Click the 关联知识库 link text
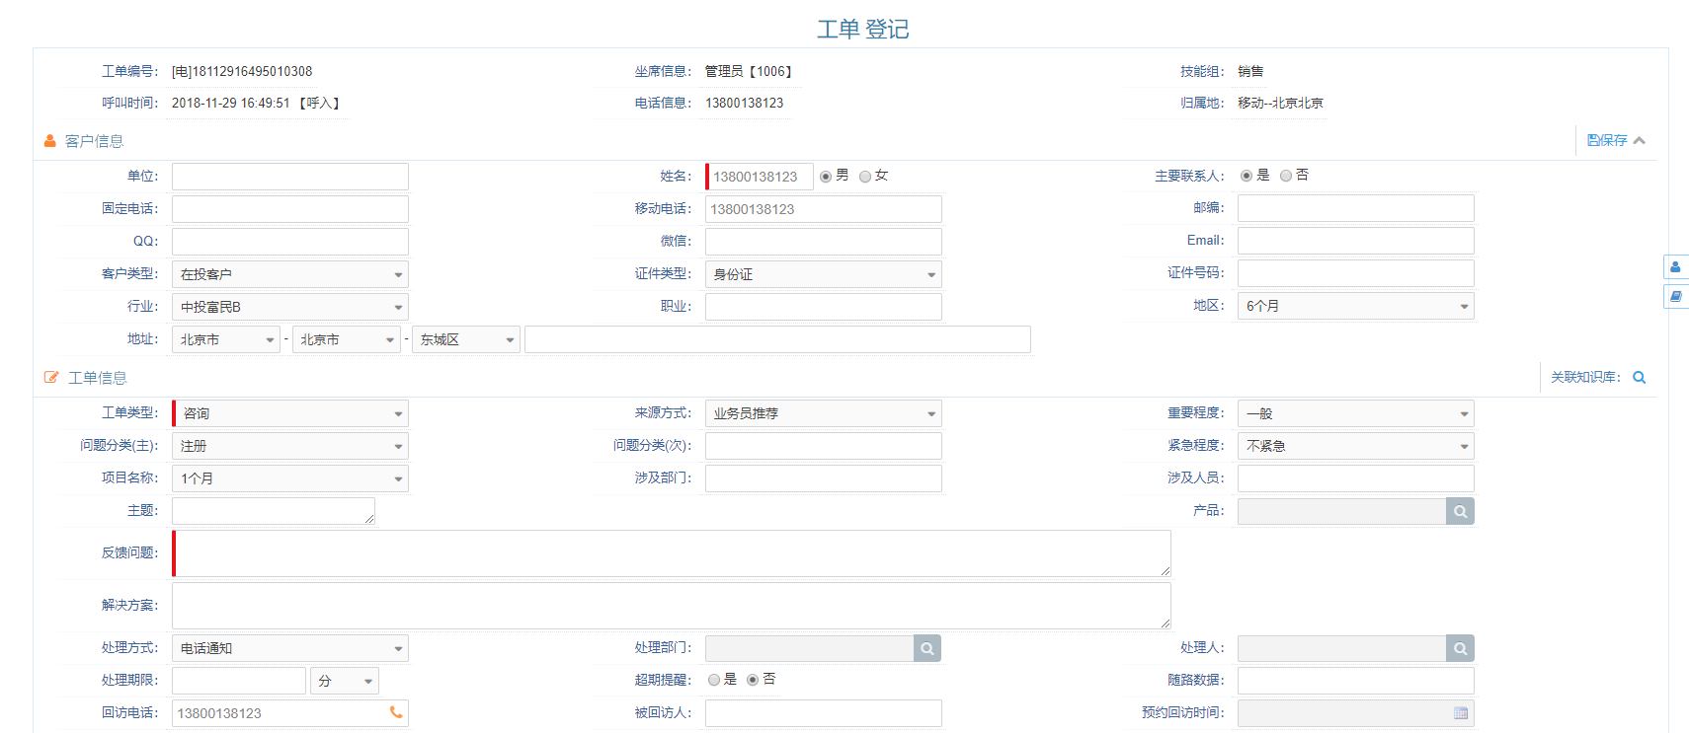 (x=1584, y=378)
